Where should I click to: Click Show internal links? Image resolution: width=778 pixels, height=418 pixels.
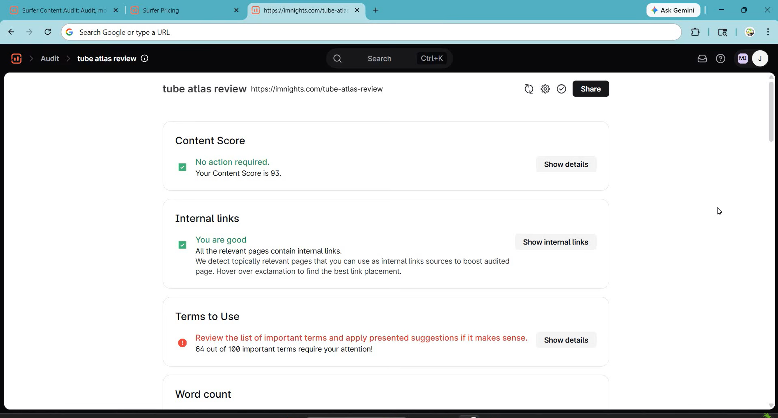pos(555,242)
